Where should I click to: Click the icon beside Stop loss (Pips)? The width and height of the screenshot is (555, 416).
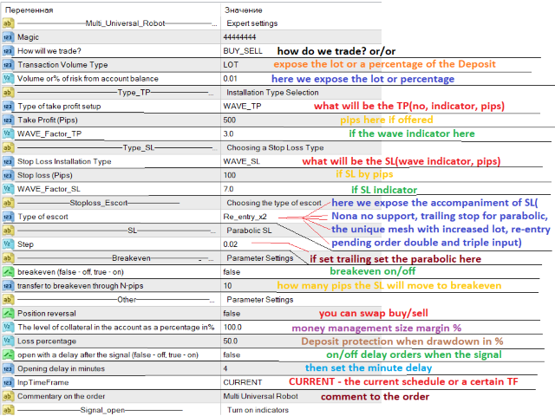pos(8,175)
